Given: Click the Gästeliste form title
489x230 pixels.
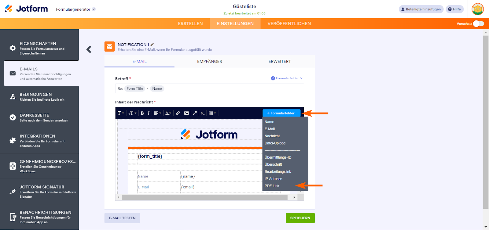Looking at the screenshot, I should [x=244, y=6].
